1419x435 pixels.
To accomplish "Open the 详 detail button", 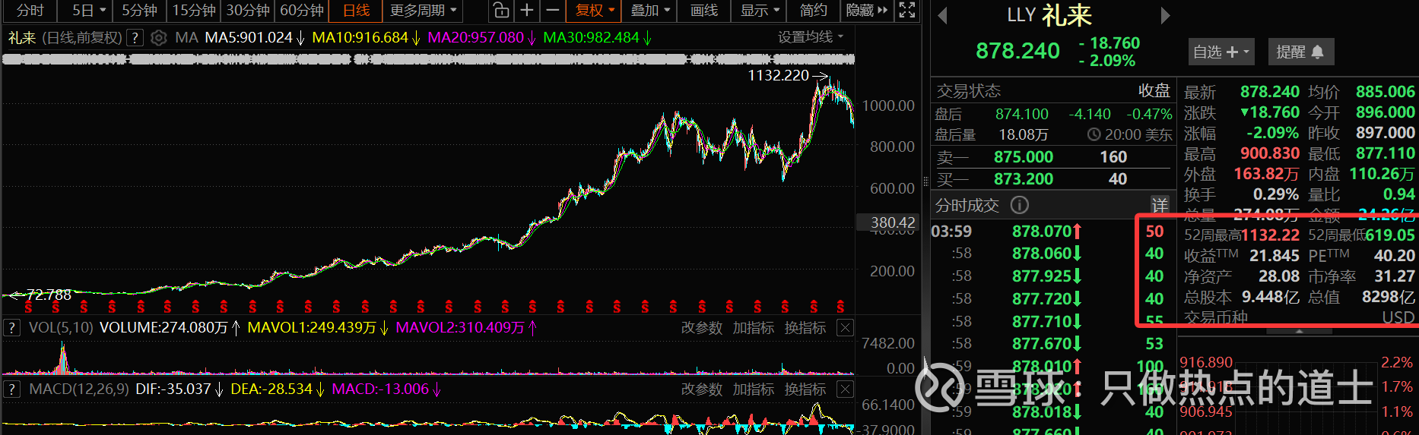I will pos(1160,205).
